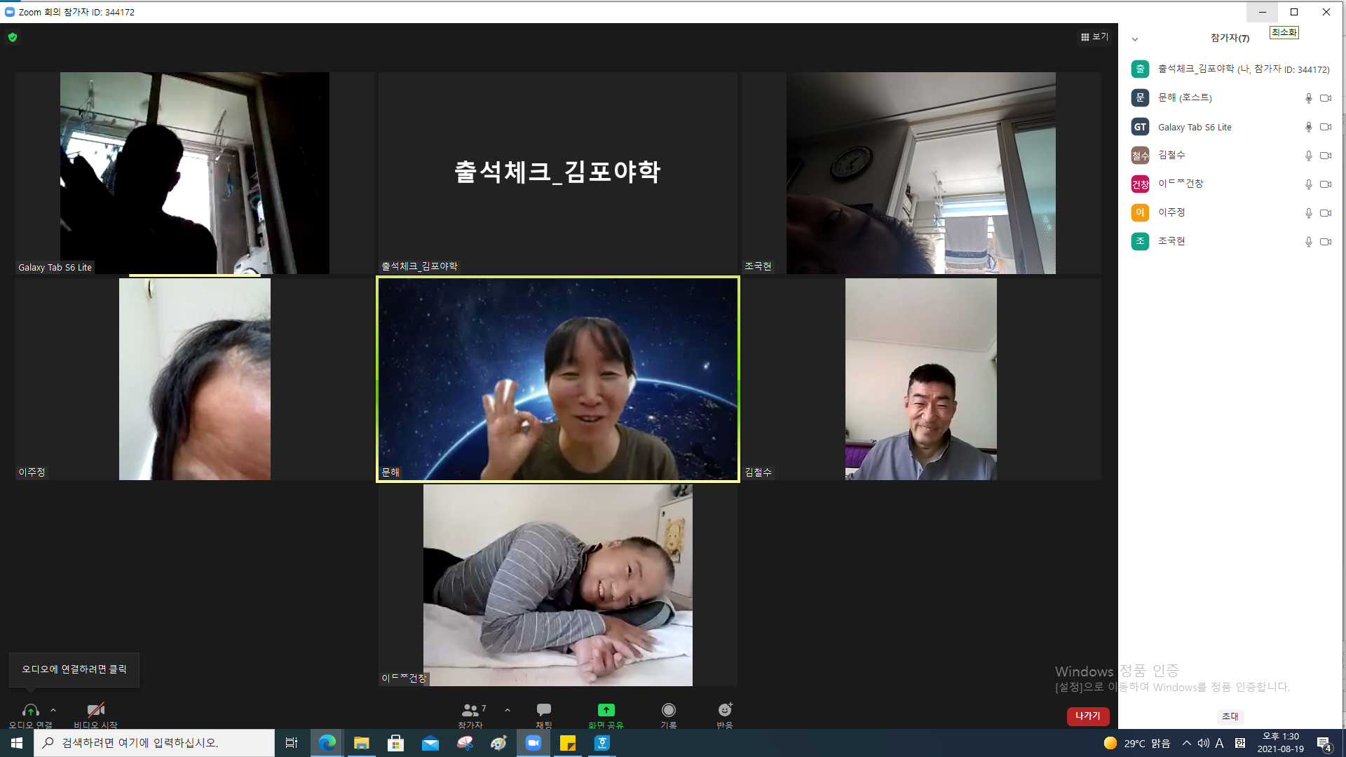This screenshot has height=757, width=1346.
Task: Toggle microphone icon for 김철수
Action: 1308,156
